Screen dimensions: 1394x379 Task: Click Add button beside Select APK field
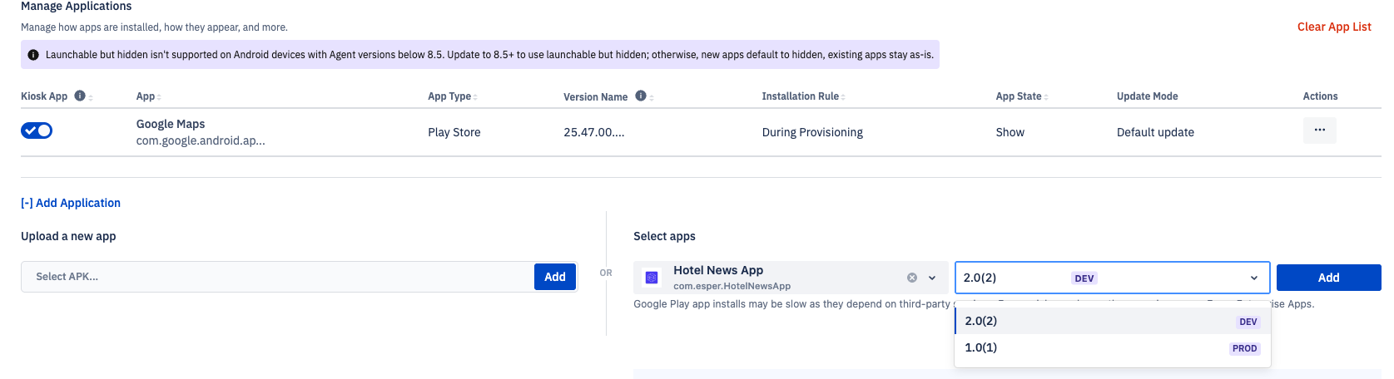click(555, 277)
